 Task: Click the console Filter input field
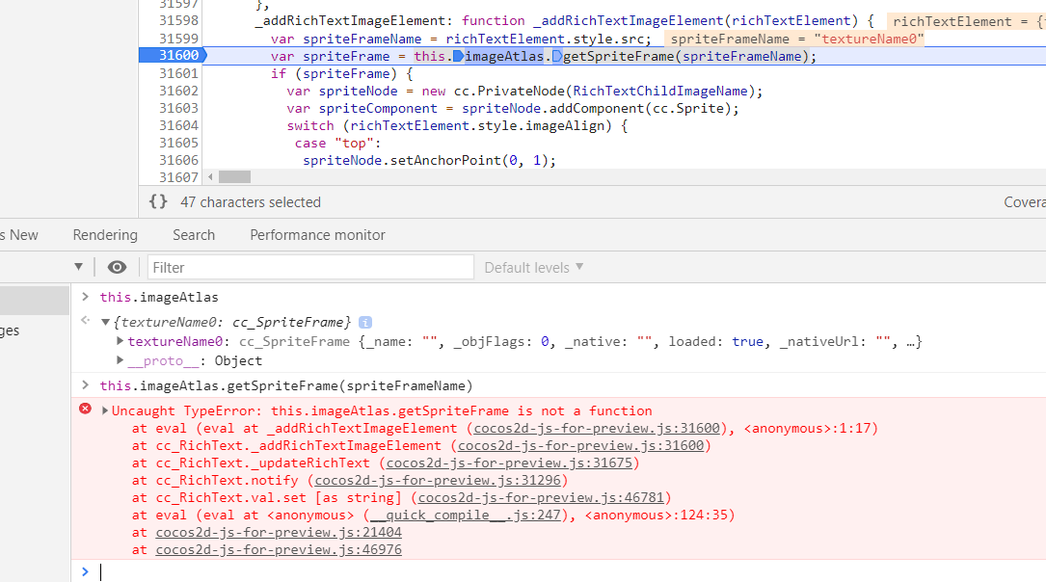310,267
